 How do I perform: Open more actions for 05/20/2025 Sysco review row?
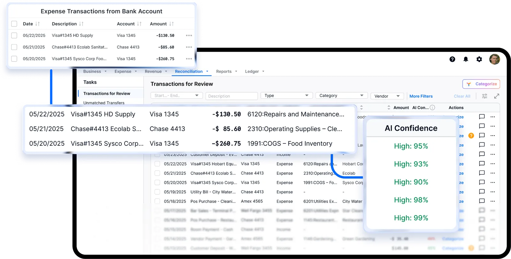tap(493, 182)
